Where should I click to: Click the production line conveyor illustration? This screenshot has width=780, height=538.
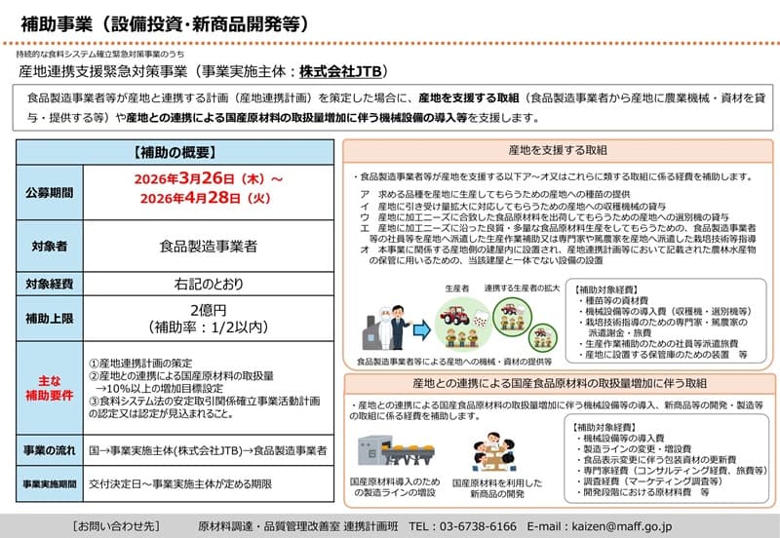pyautogui.click(x=396, y=450)
